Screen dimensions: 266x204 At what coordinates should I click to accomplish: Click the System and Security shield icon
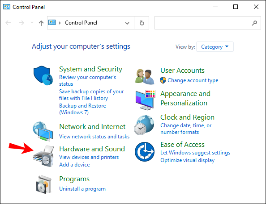pos(43,75)
